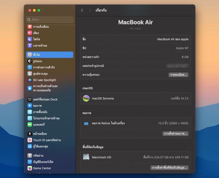Open the ผู้ใช้และกลุ่ม users icon
Screen dimensions: 219x178
pos(30,146)
